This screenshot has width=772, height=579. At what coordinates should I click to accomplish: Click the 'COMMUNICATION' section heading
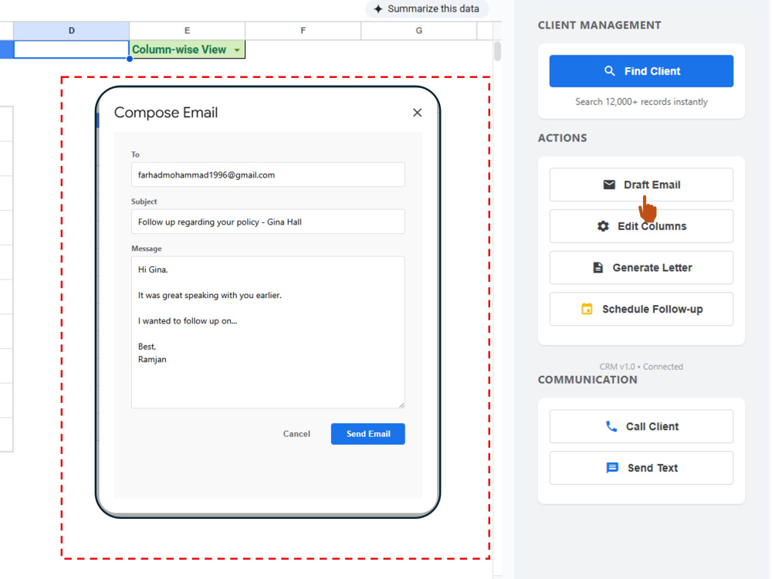tap(587, 380)
